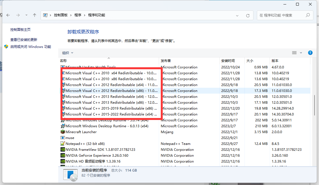Click the Back navigation arrow
The image size is (319, 185).
coord(8,15)
